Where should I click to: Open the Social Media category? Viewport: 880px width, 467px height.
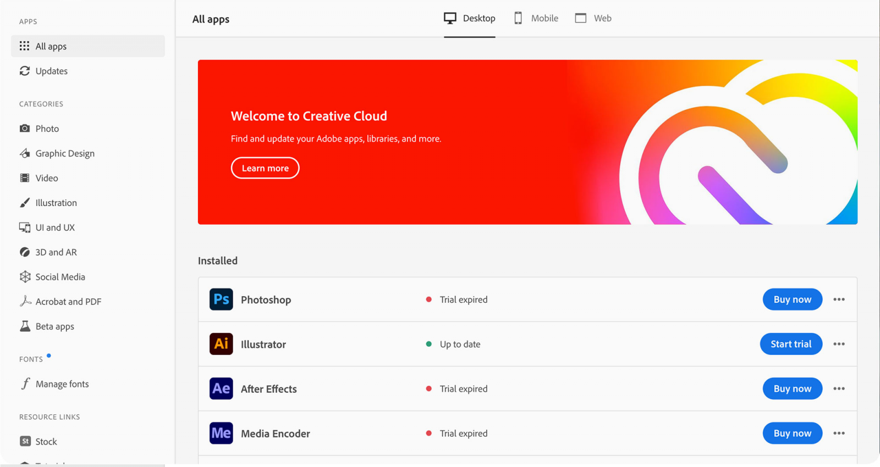(88, 277)
